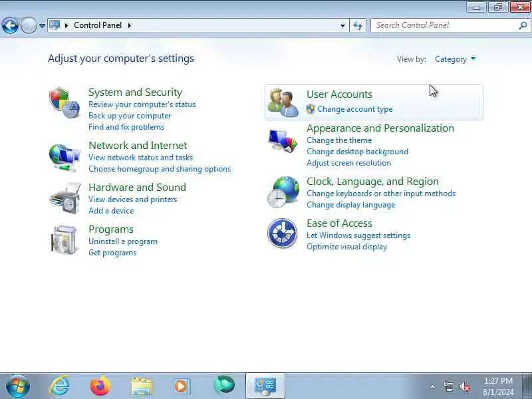
Task: Click Uninstall a program
Action: [x=123, y=241]
